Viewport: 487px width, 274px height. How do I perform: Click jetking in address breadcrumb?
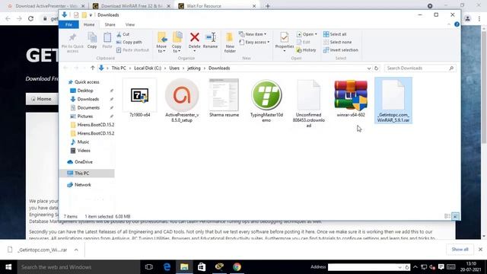[194, 68]
